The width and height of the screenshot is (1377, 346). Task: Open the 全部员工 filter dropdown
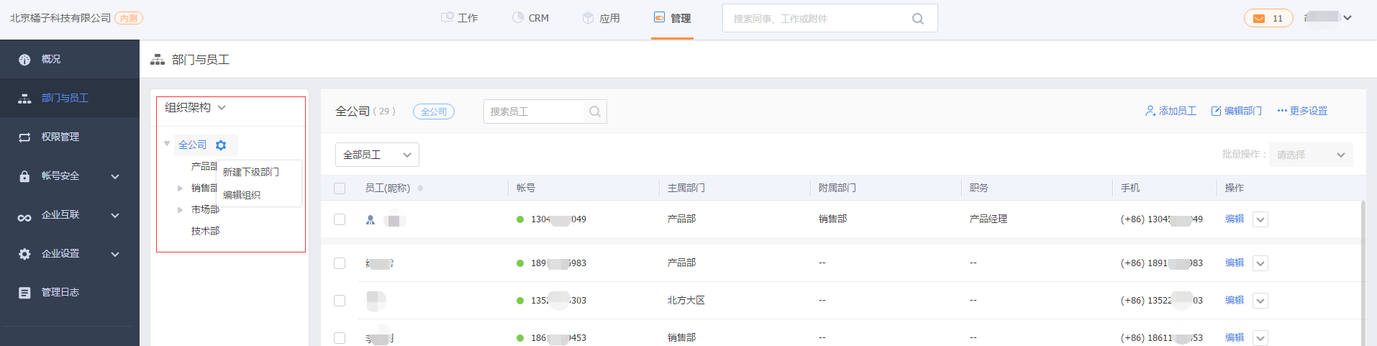[377, 155]
